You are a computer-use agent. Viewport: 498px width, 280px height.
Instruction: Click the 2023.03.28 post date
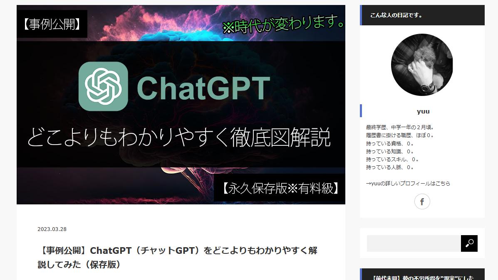(x=52, y=229)
